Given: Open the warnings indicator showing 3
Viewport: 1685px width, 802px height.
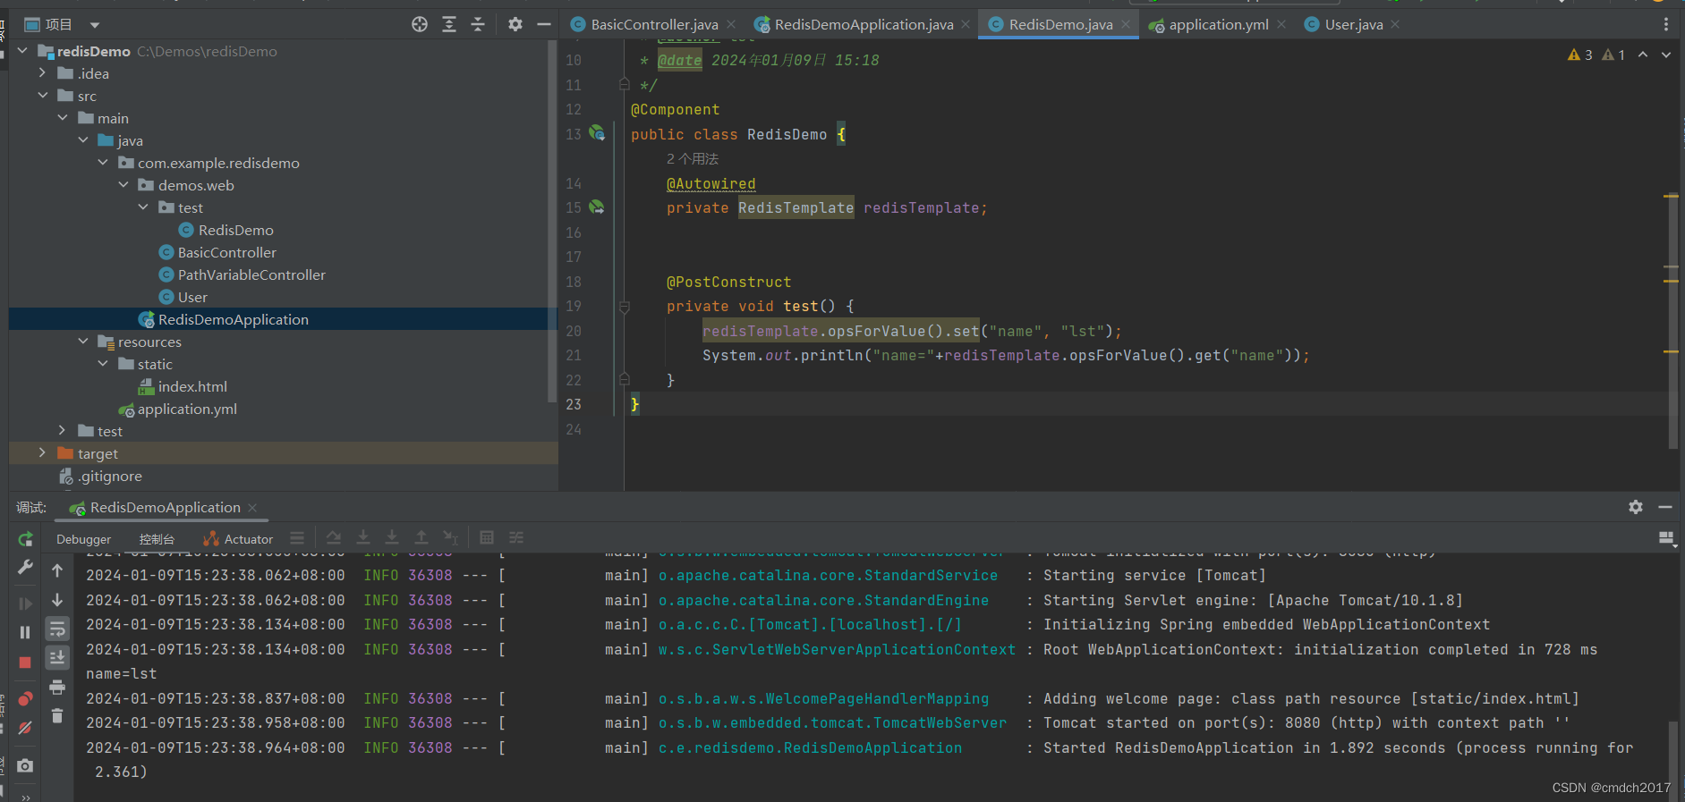Looking at the screenshot, I should coord(1580,55).
